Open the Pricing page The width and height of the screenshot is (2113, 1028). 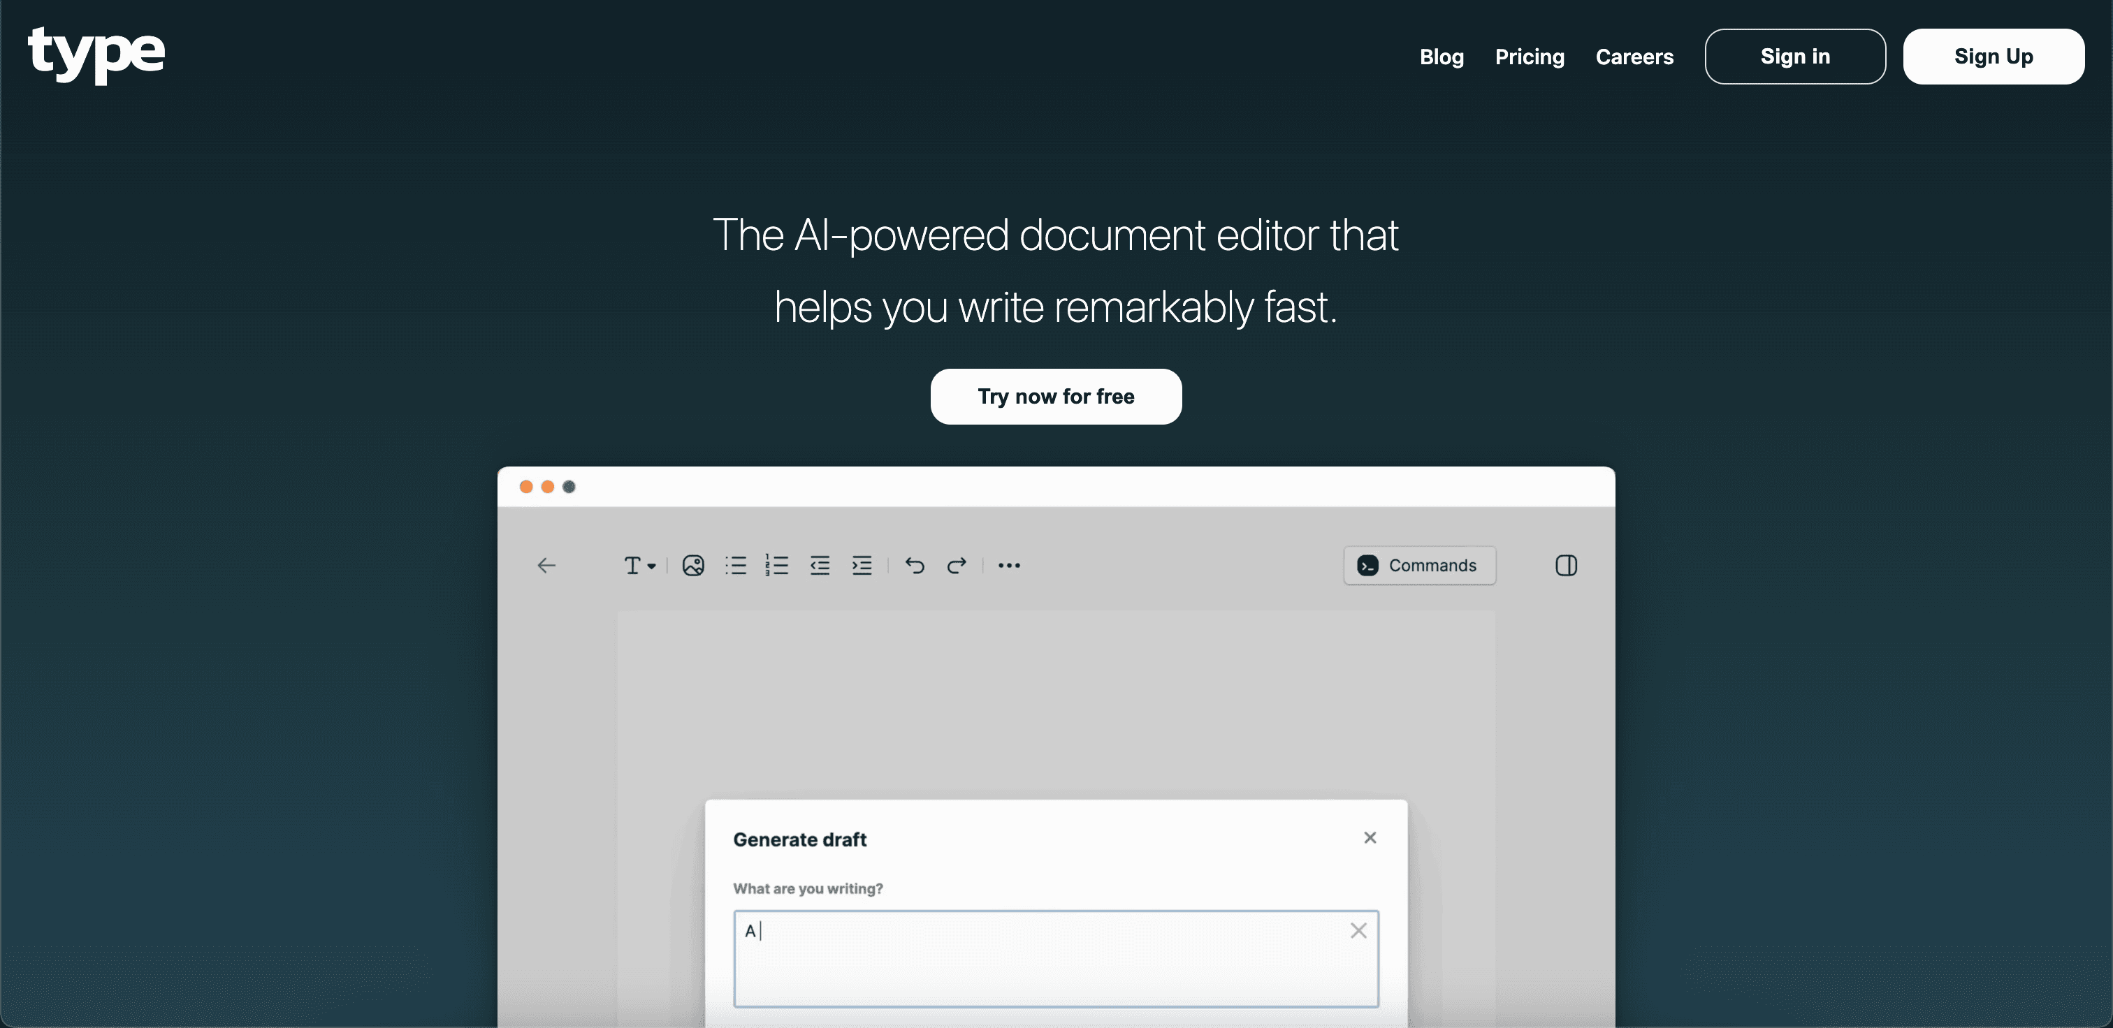tap(1529, 57)
